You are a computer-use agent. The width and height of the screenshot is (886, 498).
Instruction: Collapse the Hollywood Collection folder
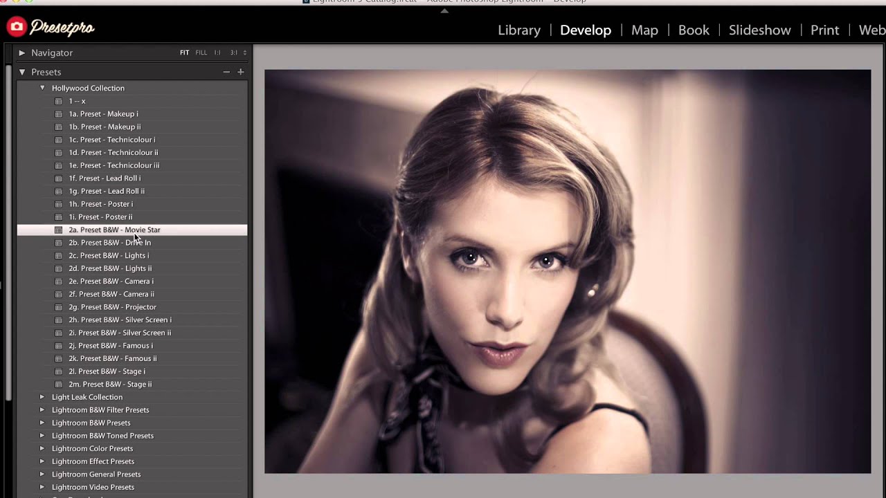pyautogui.click(x=42, y=88)
